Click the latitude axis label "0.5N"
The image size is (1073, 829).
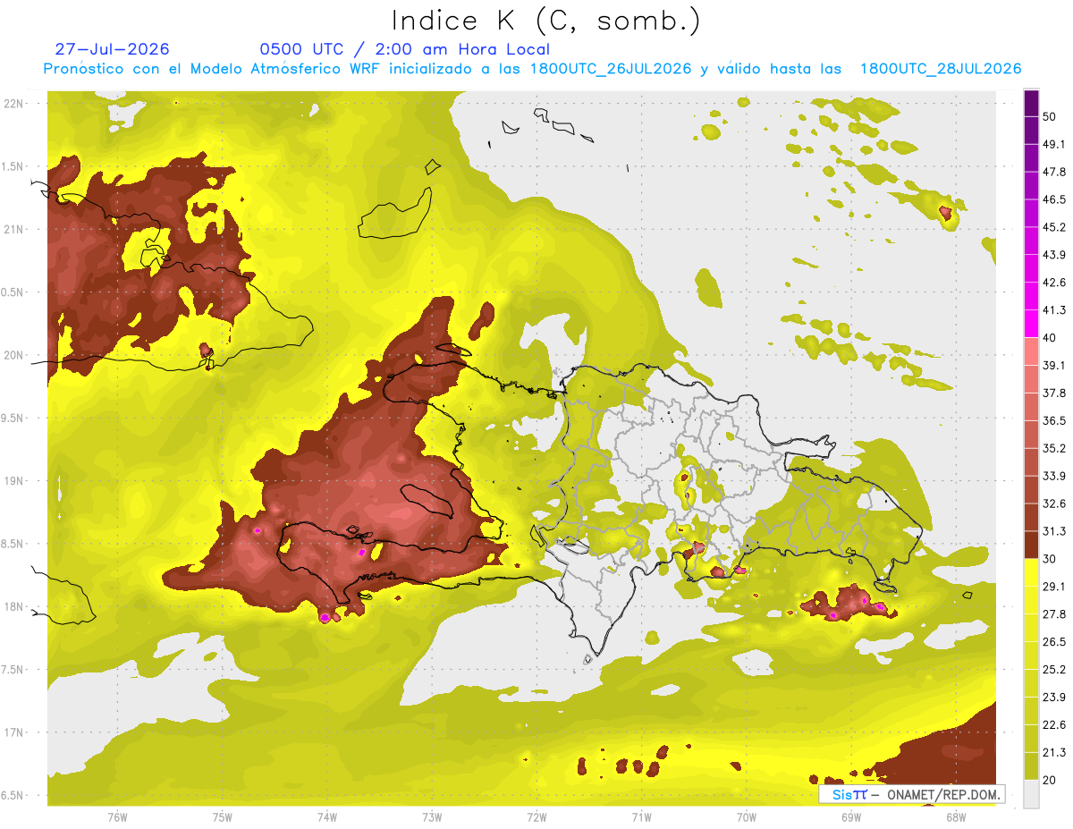(13, 292)
